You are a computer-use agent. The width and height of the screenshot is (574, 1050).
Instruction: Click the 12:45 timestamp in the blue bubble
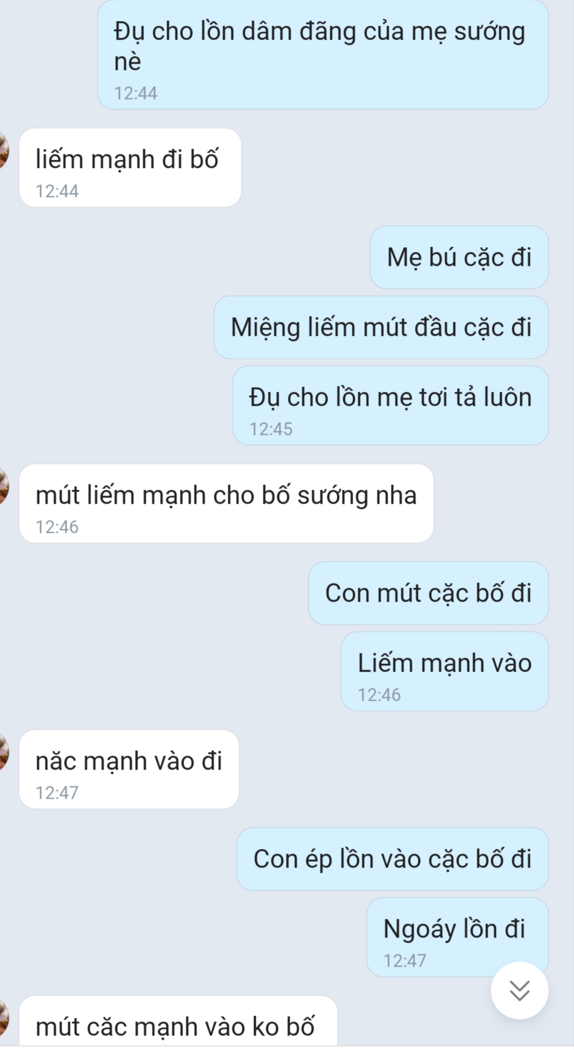click(271, 429)
